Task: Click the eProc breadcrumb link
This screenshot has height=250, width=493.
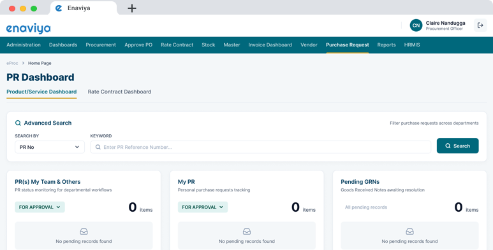Action: [x=12, y=63]
